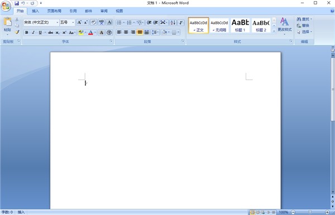335x215 pixels.
Task: Click the text highlight color marker
Action: point(81,32)
